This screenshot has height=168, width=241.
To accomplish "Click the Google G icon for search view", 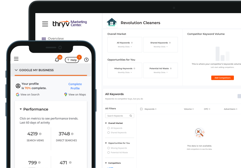I will pyautogui.click(x=18, y=95).
